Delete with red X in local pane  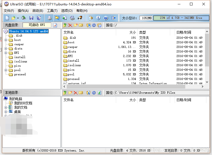click(76, 93)
